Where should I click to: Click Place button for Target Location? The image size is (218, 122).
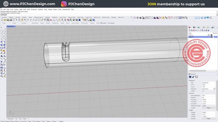pyautogui.click(x=209, y=119)
